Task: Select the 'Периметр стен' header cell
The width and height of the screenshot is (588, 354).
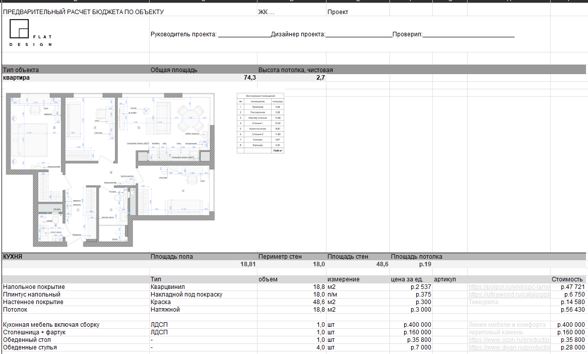Action: click(x=280, y=257)
